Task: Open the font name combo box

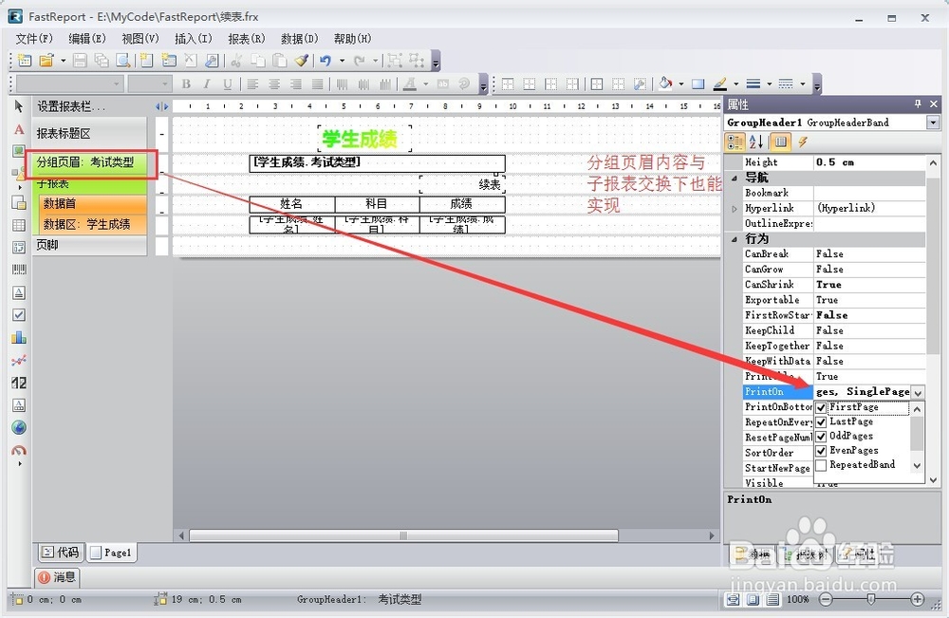Action: [69, 84]
